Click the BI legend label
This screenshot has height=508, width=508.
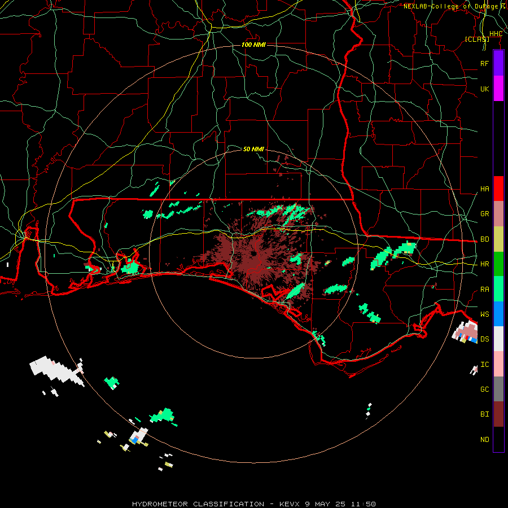click(x=484, y=414)
